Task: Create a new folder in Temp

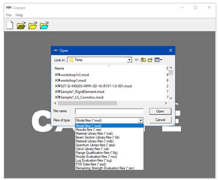Action: (150, 60)
